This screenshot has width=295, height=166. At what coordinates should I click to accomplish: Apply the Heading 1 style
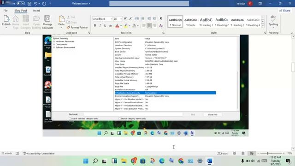pos(206,22)
